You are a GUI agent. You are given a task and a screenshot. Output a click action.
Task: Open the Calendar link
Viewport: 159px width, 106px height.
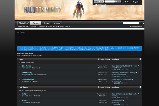[x=33, y=26]
